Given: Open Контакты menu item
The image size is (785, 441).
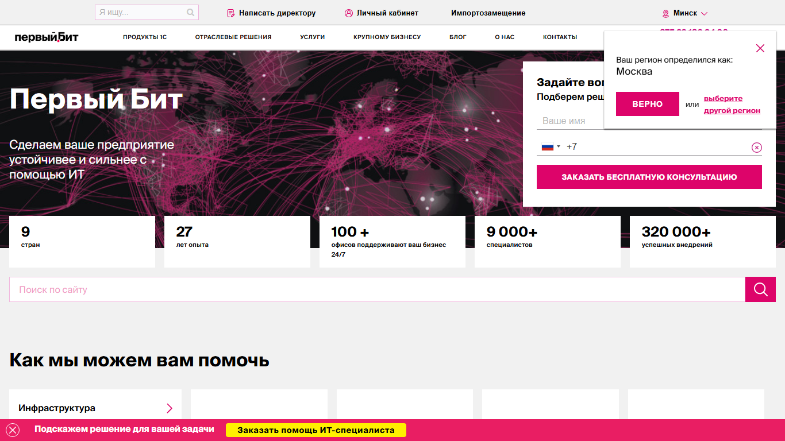Looking at the screenshot, I should tap(560, 37).
